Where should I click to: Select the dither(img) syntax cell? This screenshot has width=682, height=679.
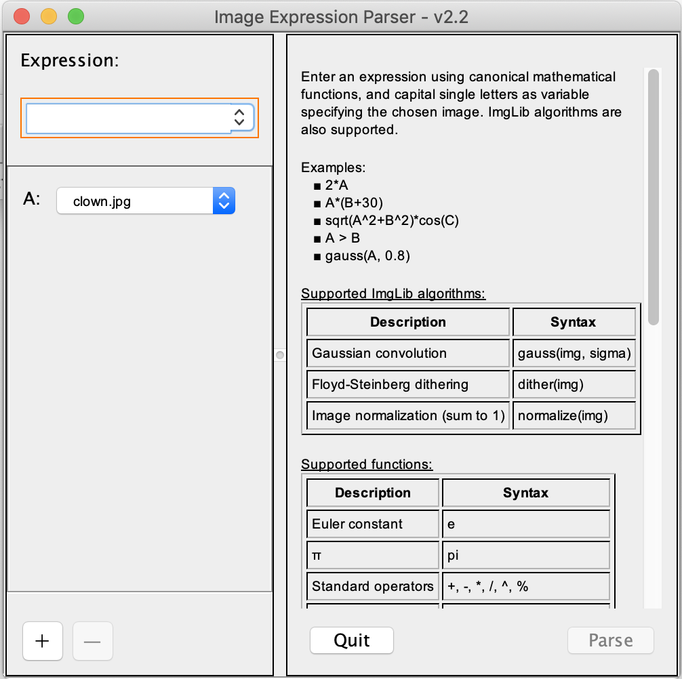click(x=574, y=384)
